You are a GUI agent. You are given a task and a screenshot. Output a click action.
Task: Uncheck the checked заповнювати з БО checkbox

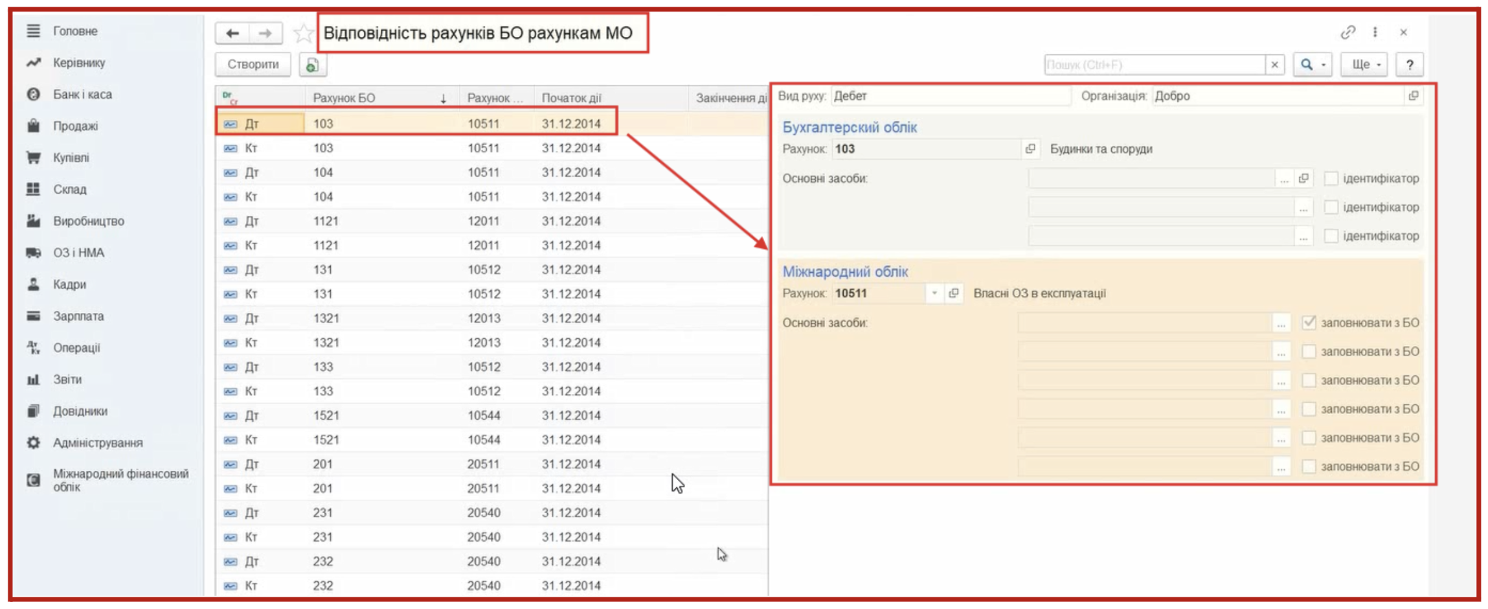[1309, 323]
